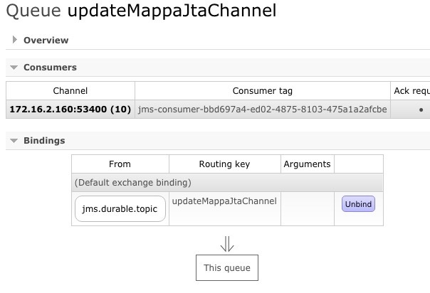Click the Arguments column header
The width and height of the screenshot is (430, 293).
[307, 164]
